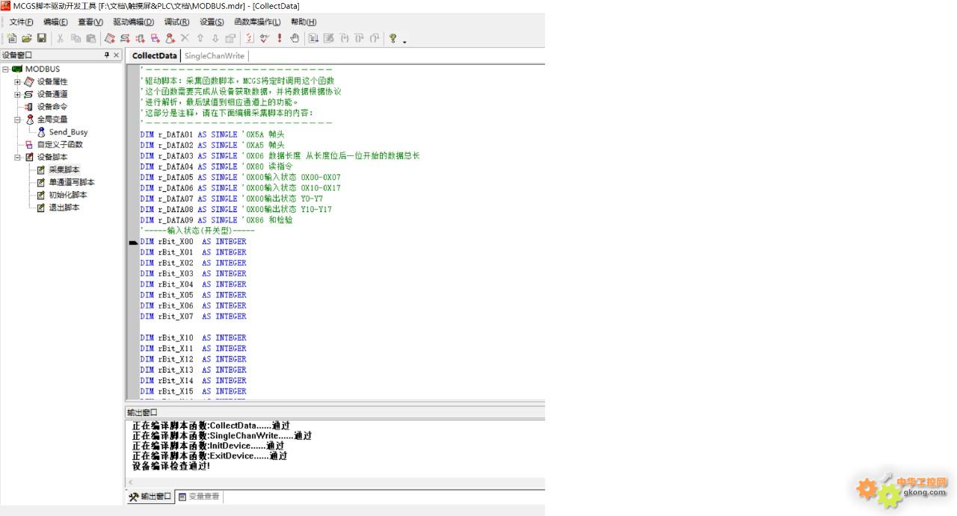Click the red exclamation mark toolbar icon

point(280,38)
